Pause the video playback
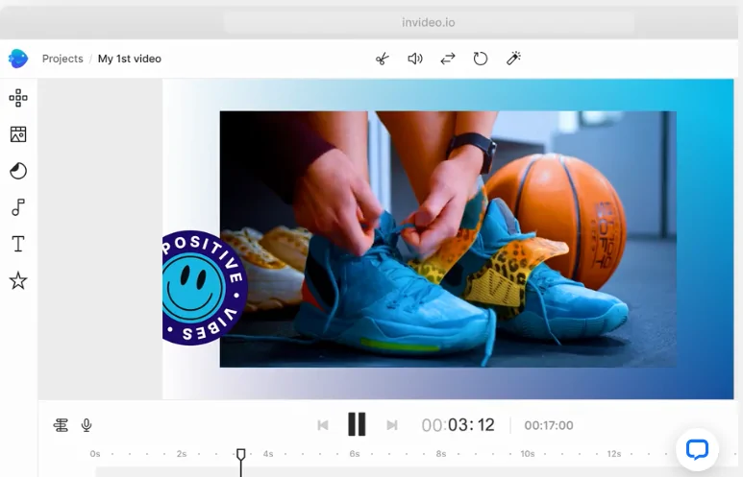The width and height of the screenshot is (743, 477). coord(357,424)
